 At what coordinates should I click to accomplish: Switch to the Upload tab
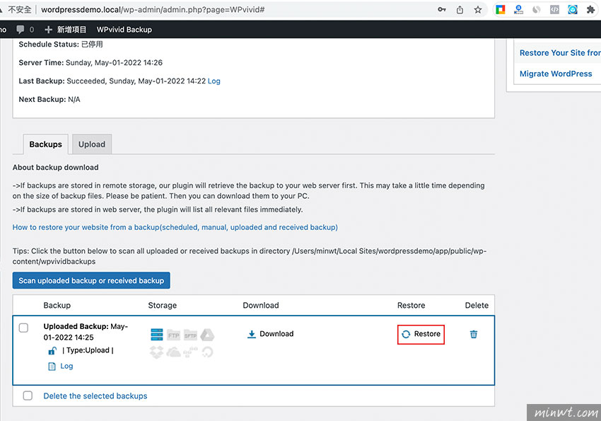[x=92, y=144]
